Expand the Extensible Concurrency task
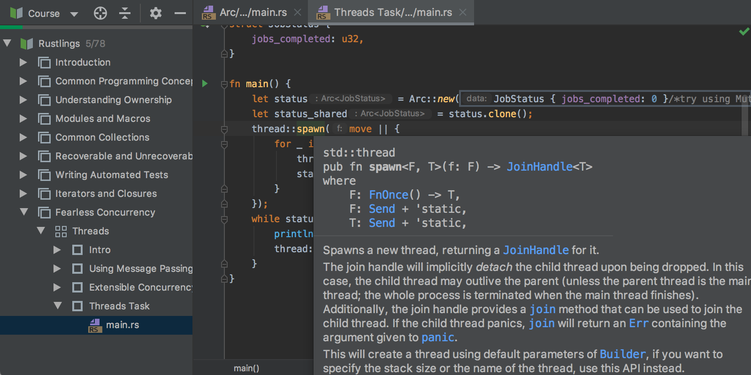This screenshot has width=751, height=375. coord(57,287)
